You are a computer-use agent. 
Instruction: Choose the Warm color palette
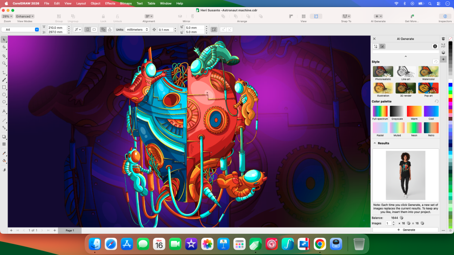414,111
